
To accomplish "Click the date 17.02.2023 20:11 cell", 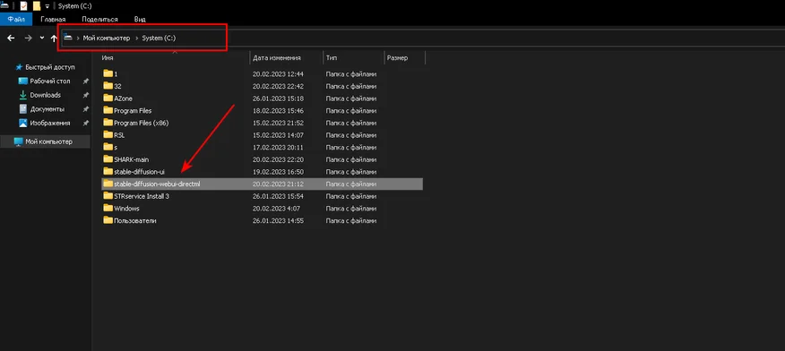I will 278,148.
